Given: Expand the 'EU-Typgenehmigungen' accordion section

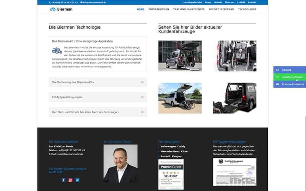Looking at the screenshot, I should pos(98,97).
